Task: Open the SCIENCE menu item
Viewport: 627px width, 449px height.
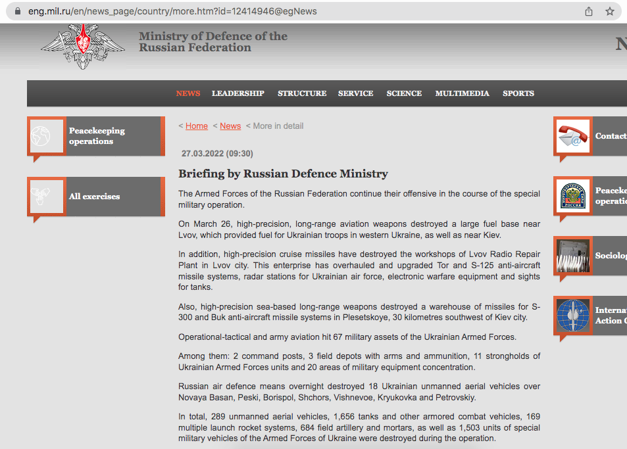Action: tap(404, 93)
